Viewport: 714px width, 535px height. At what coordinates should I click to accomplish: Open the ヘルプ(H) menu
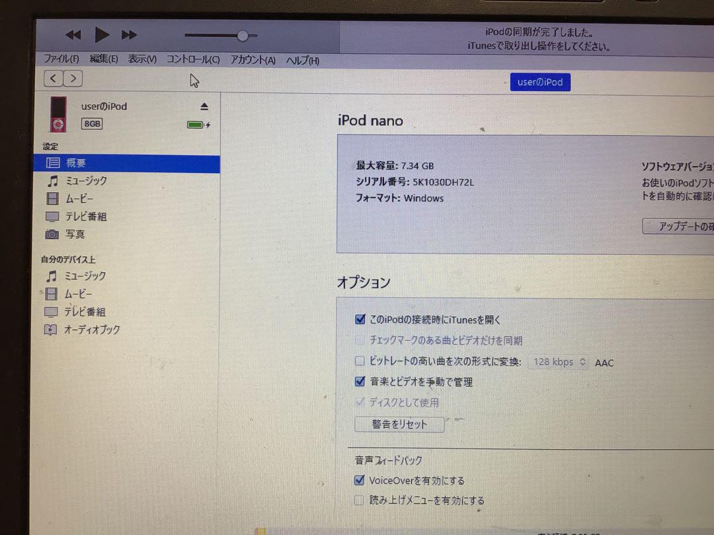[x=302, y=60]
